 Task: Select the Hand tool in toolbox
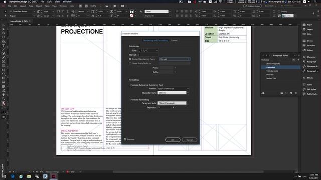[x=3, y=95]
